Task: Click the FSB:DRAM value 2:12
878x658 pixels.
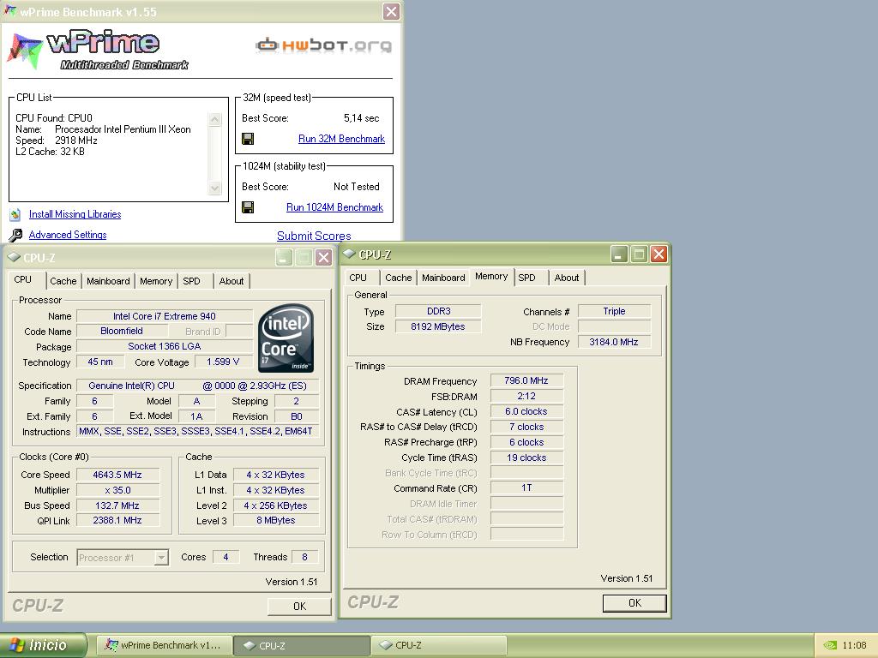Action: pos(526,396)
